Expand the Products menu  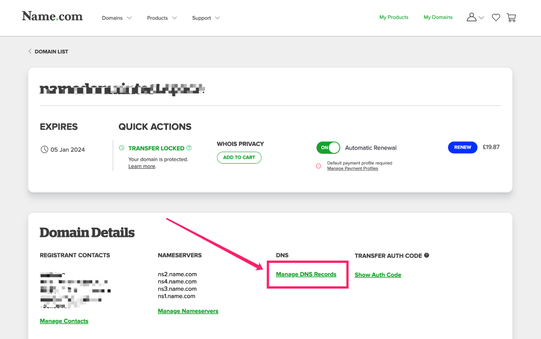click(x=162, y=18)
